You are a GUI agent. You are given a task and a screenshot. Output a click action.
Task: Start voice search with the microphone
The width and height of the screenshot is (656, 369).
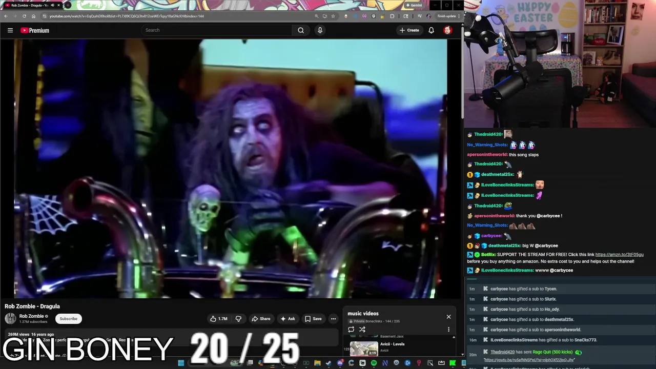[x=320, y=30]
